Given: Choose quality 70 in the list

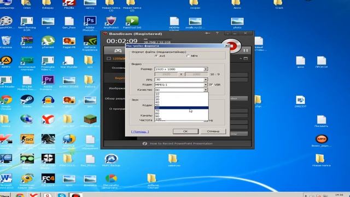Looking at the screenshot, I should tap(182, 111).
